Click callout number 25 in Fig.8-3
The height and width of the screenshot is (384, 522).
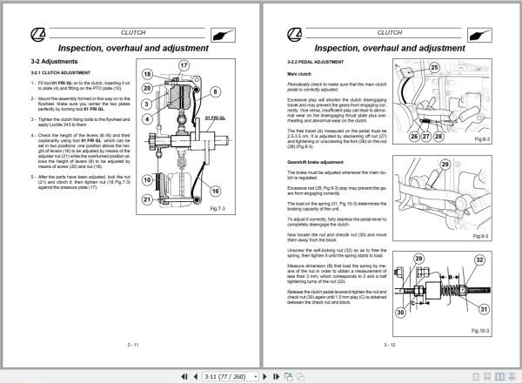[x=434, y=67]
